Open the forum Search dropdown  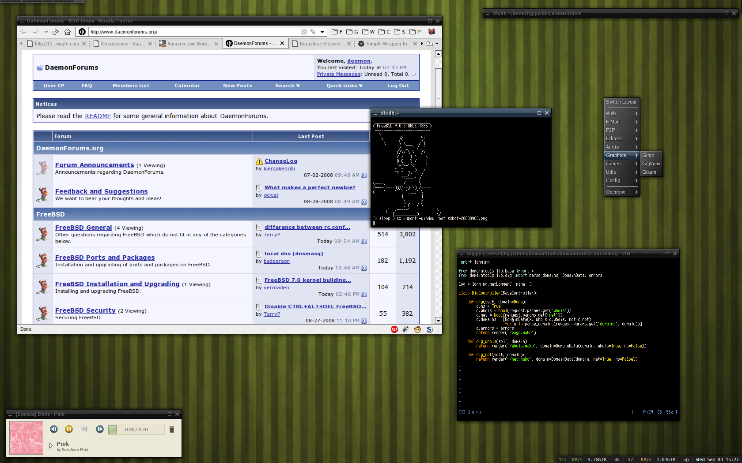[x=287, y=86]
